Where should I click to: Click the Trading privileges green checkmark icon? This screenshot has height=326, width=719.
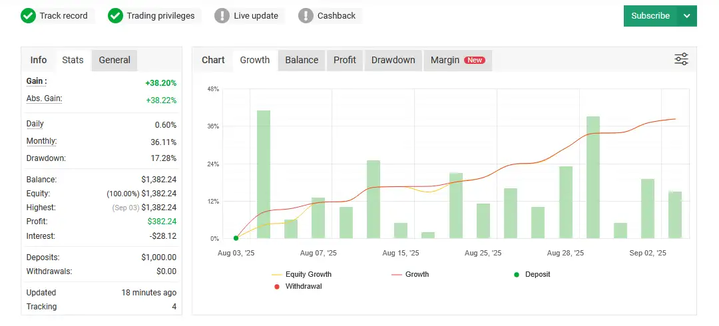pos(115,16)
